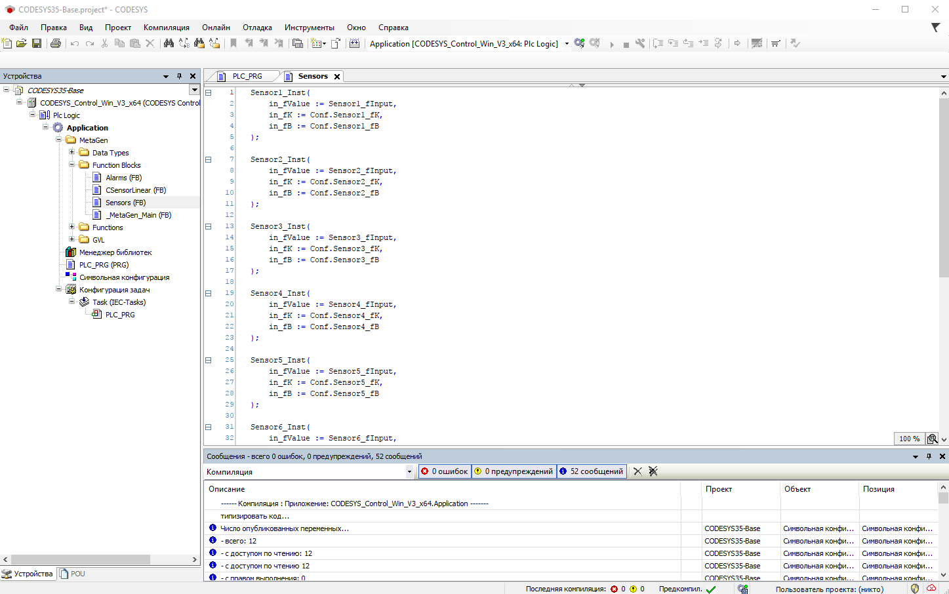
Task: Open Find with the binoculars icon
Action: point(169,43)
